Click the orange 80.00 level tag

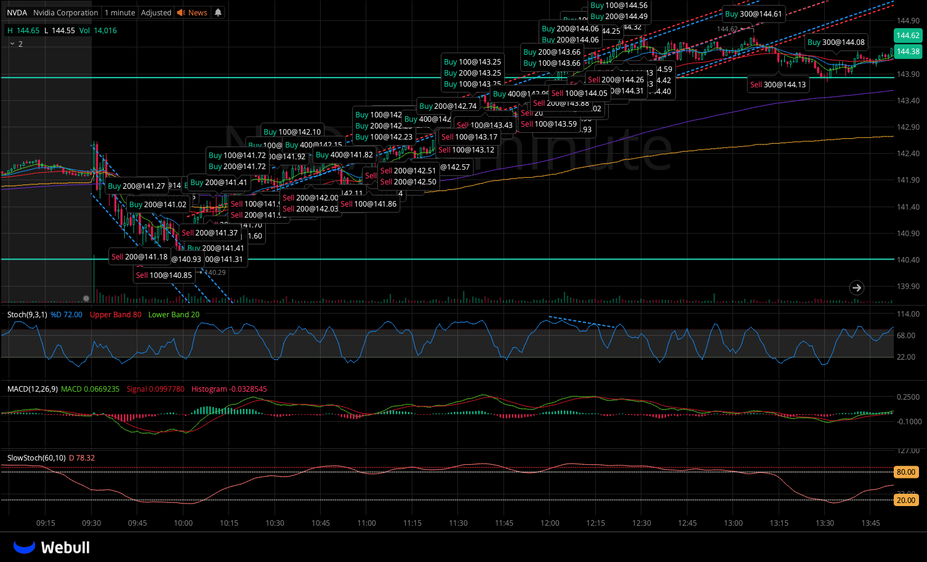tap(906, 472)
